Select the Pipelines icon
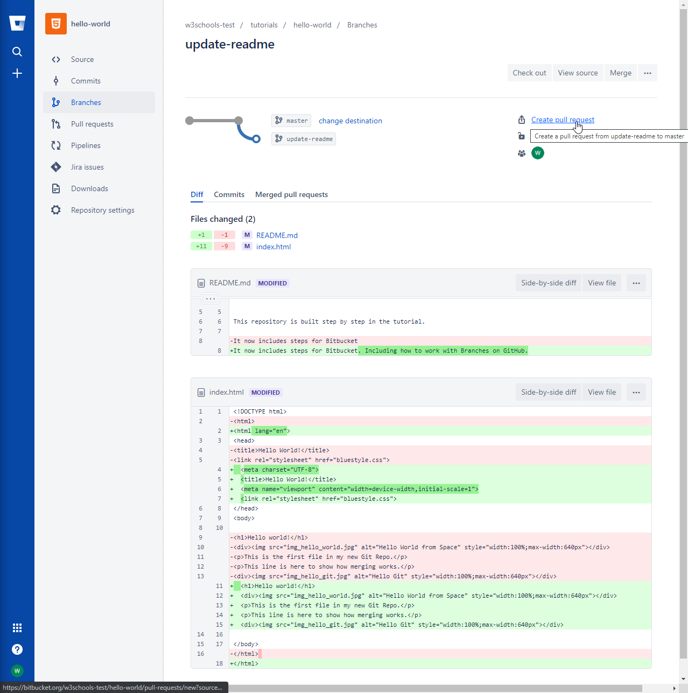 click(56, 145)
